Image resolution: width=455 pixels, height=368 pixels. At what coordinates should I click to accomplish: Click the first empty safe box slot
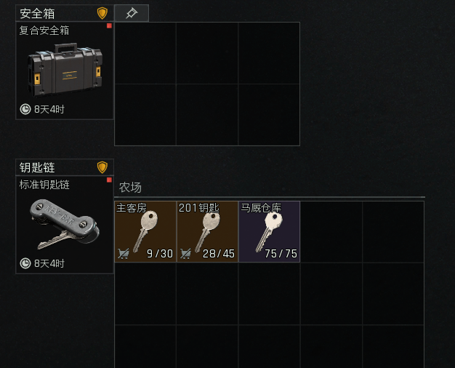pyautogui.click(x=145, y=53)
